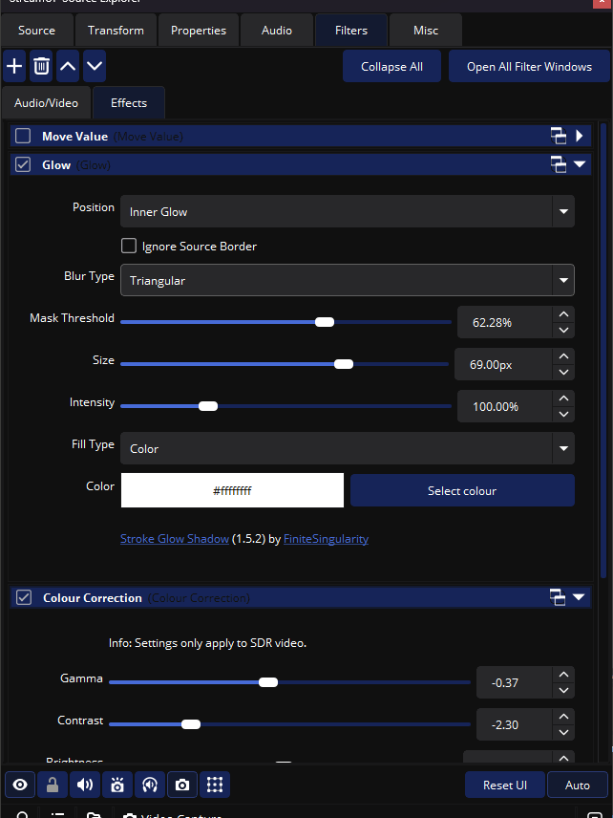
Task: Click the speaker icon in the bottom toolbar
Action: (x=85, y=785)
